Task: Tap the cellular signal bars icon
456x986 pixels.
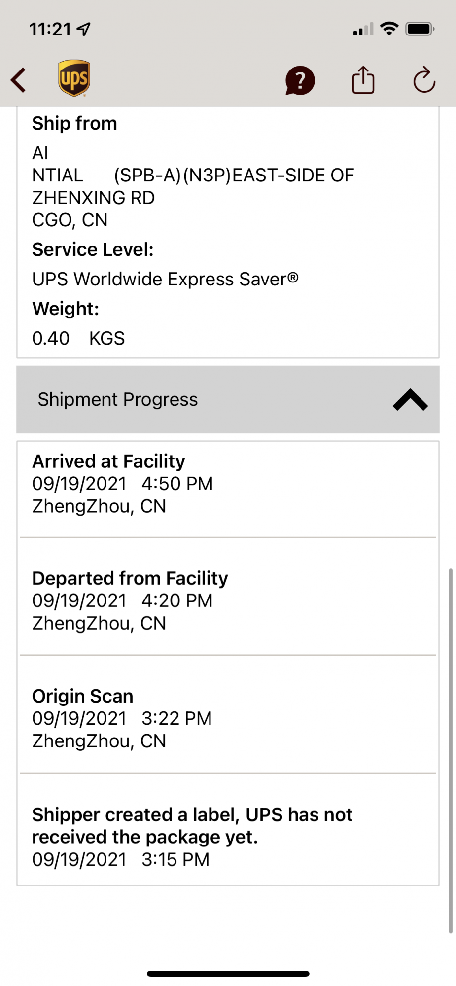Action: (363, 30)
